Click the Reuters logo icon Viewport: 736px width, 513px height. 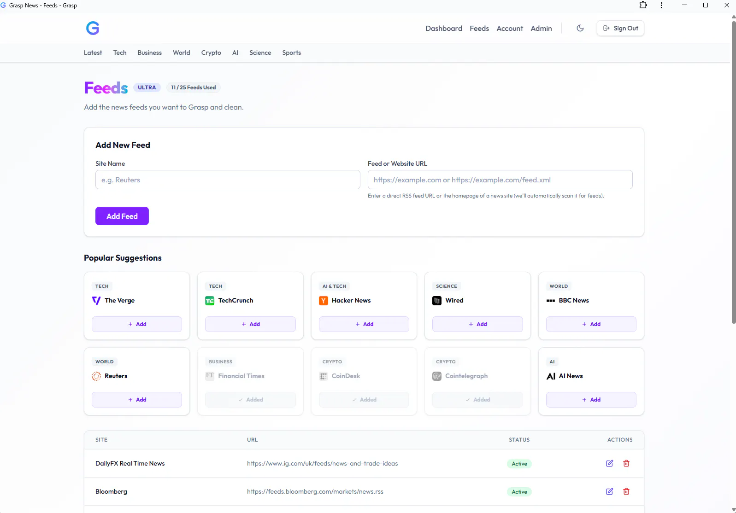pos(96,376)
